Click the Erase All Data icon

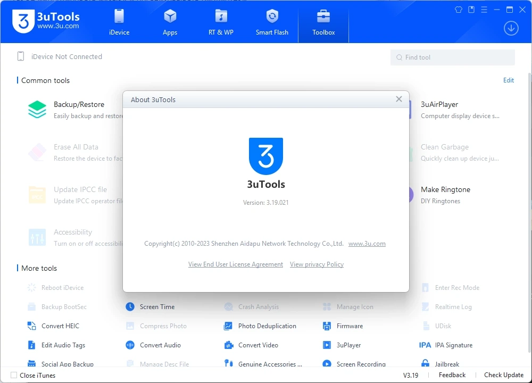(x=37, y=152)
